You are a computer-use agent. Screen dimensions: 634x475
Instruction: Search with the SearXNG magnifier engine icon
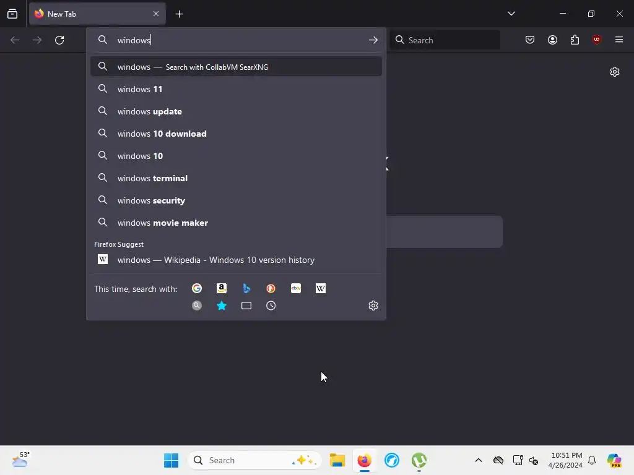(x=197, y=306)
